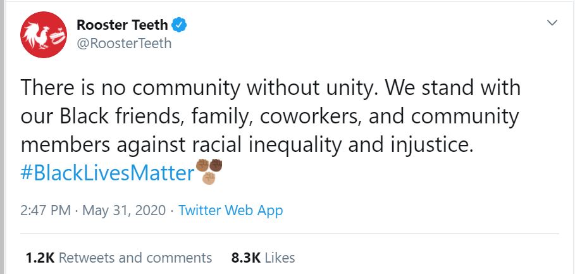
Task: Click the Rooster Teeth profile avatar
Action: tap(44, 34)
